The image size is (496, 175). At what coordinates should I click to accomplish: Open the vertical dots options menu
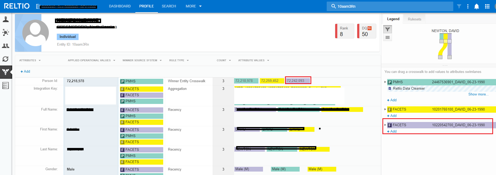(468, 6)
